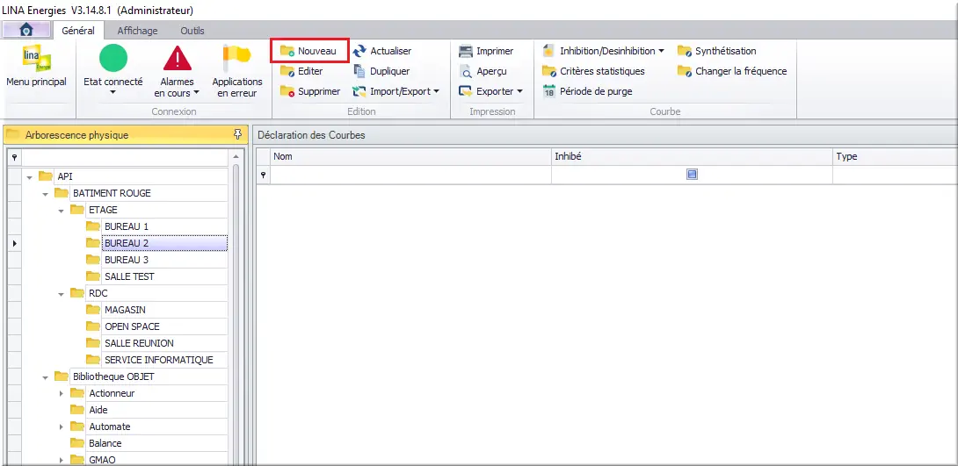Collapse the ETAGE node
This screenshot has width=958, height=466.
click(62, 211)
